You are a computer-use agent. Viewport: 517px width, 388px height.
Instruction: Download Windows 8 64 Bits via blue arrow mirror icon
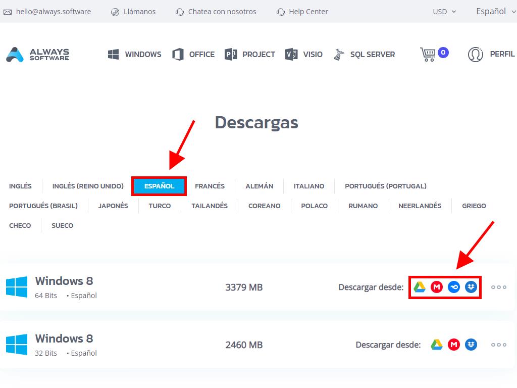pyautogui.click(x=454, y=287)
